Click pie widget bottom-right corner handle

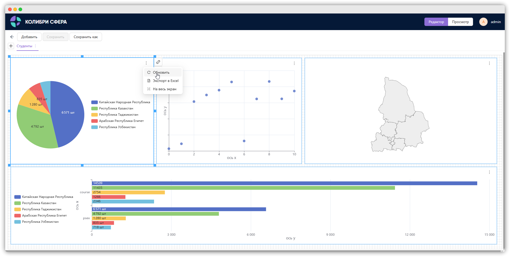click(155, 165)
